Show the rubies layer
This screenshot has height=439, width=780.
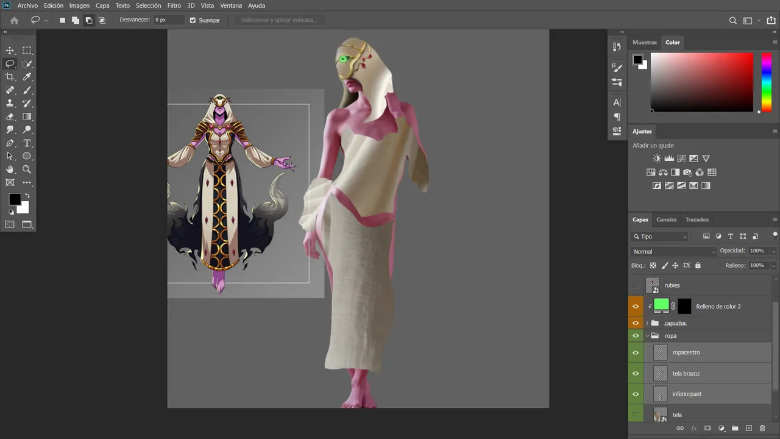[x=636, y=285]
